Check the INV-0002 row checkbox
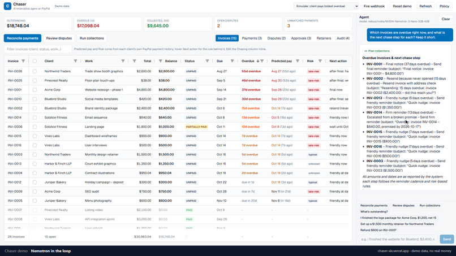The image size is (456, 256). [35, 109]
